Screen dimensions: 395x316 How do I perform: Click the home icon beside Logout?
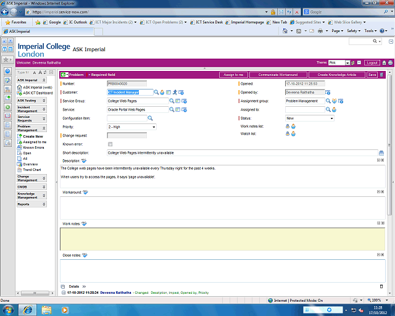[x=384, y=62]
